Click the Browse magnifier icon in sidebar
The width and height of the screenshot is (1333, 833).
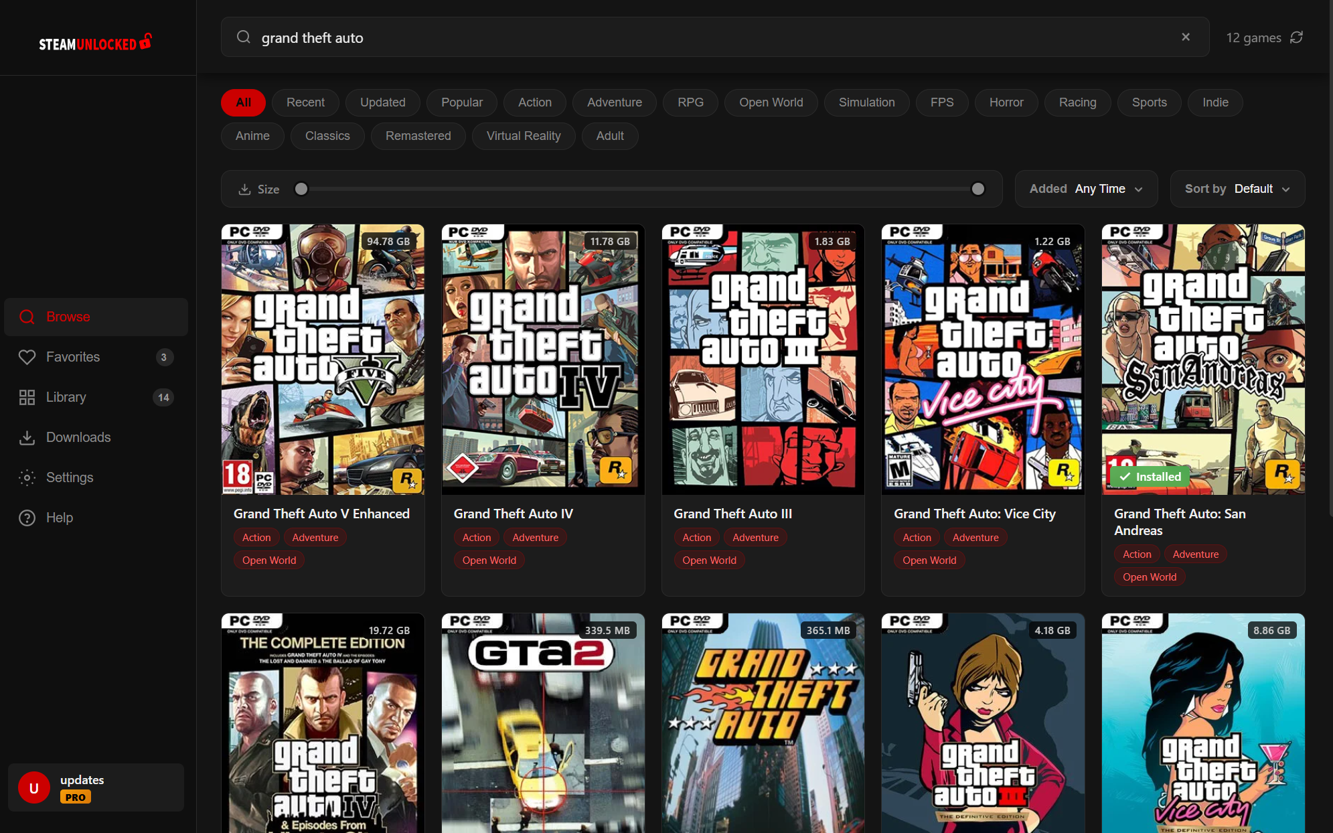(27, 317)
